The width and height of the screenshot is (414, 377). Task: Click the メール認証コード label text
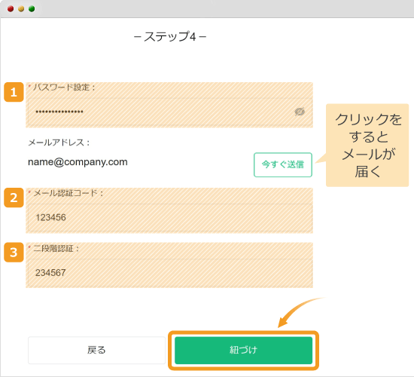click(68, 193)
